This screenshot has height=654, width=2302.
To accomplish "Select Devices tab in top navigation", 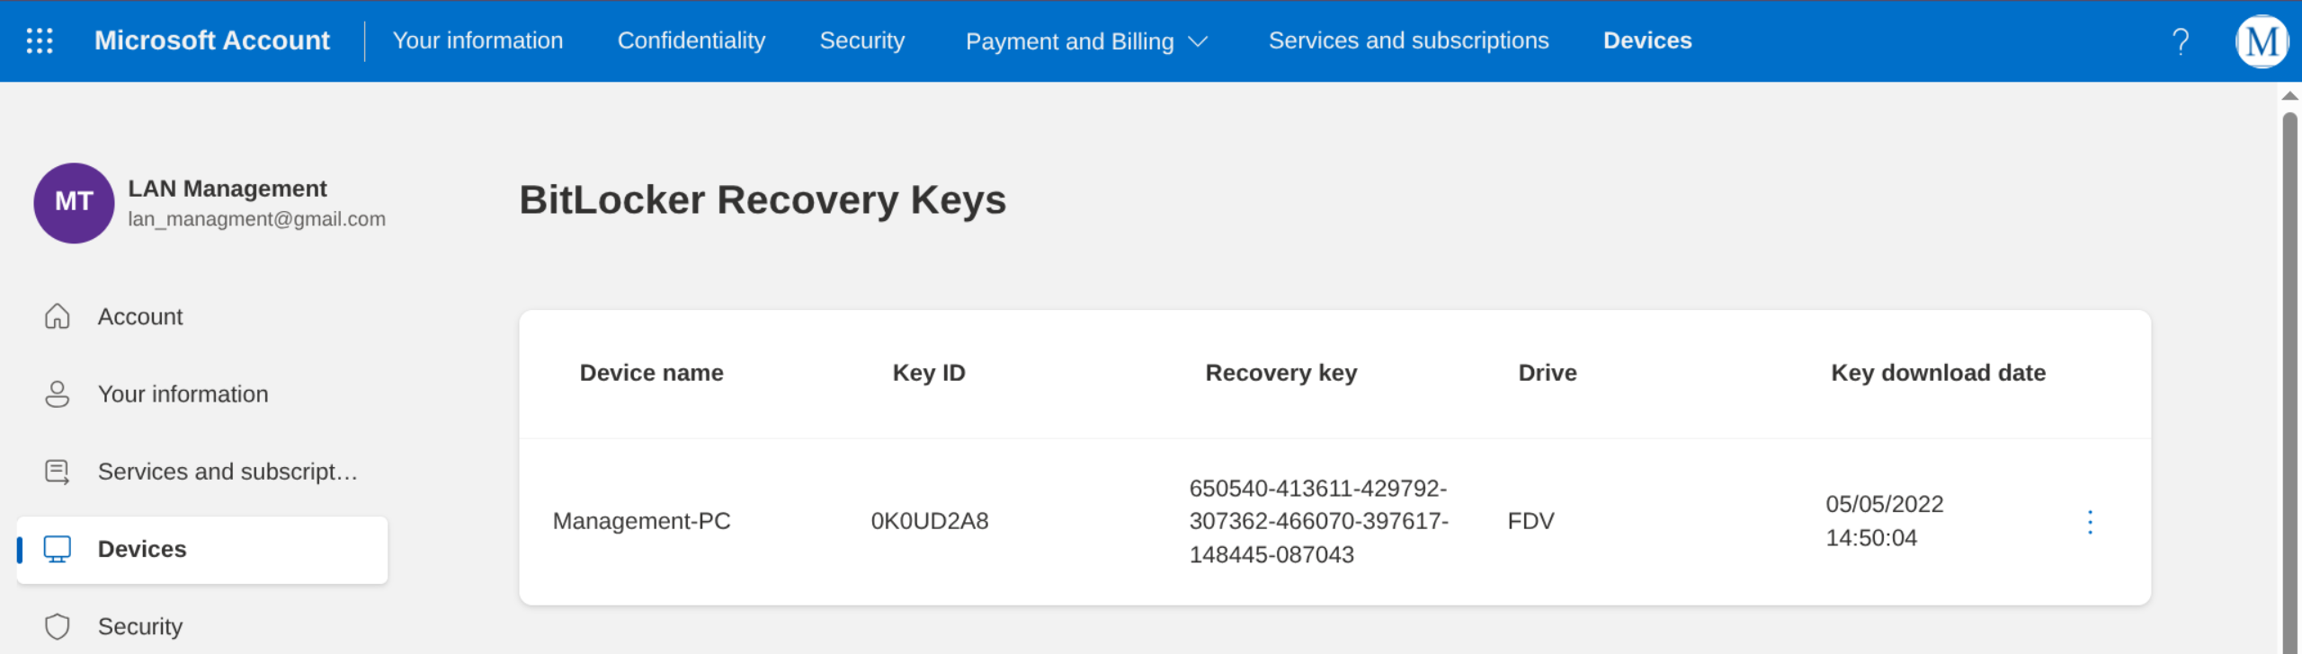I will coord(1646,40).
